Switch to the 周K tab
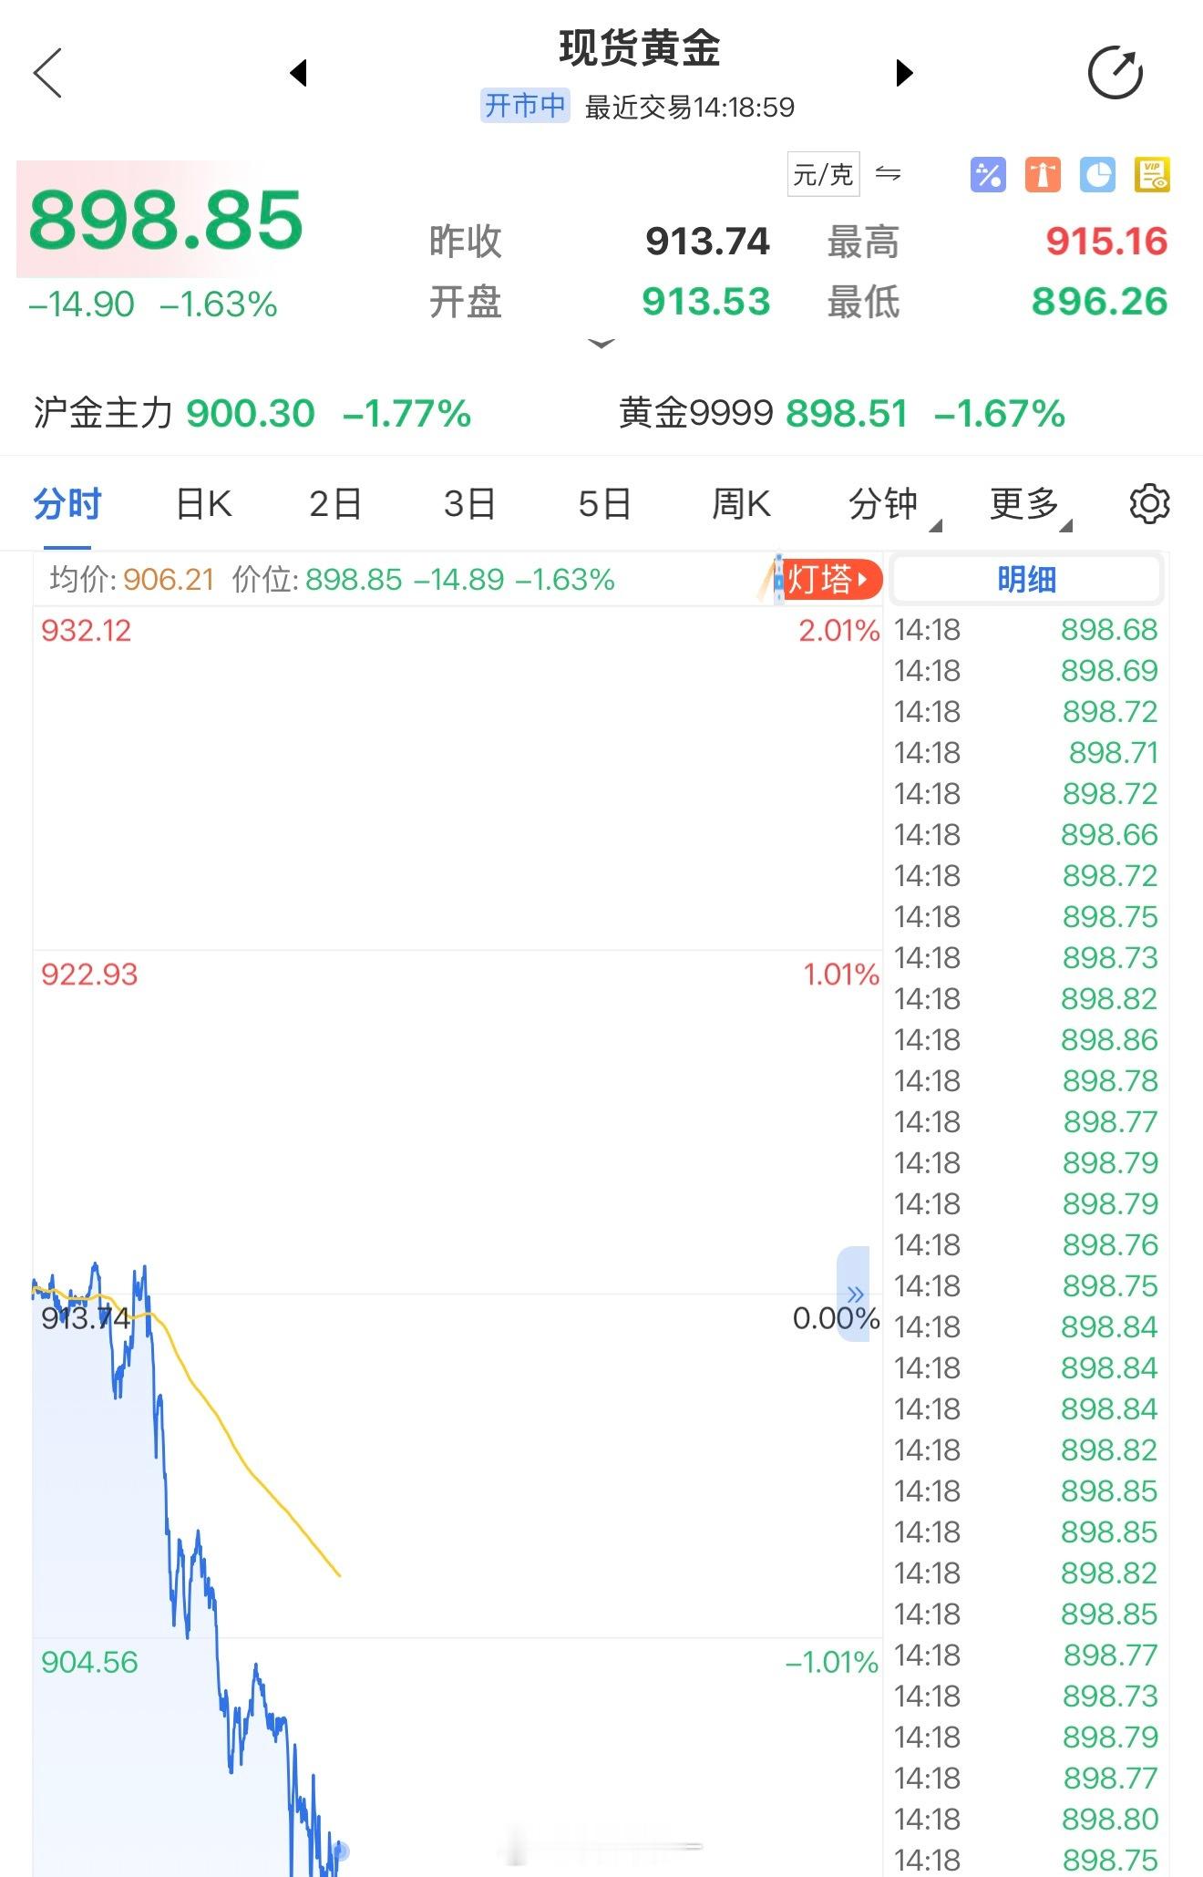The width and height of the screenshot is (1203, 1877). coord(741,504)
